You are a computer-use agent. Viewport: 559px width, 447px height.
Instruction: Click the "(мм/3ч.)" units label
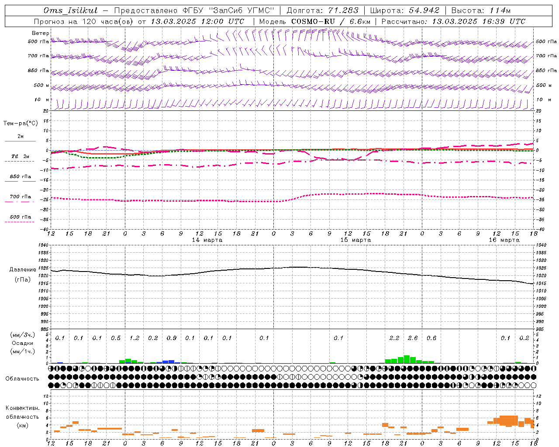tap(23, 335)
